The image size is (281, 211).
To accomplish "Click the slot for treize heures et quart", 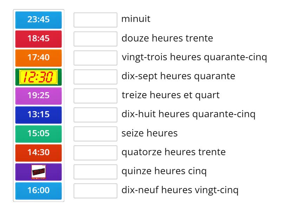I will tap(95, 96).
